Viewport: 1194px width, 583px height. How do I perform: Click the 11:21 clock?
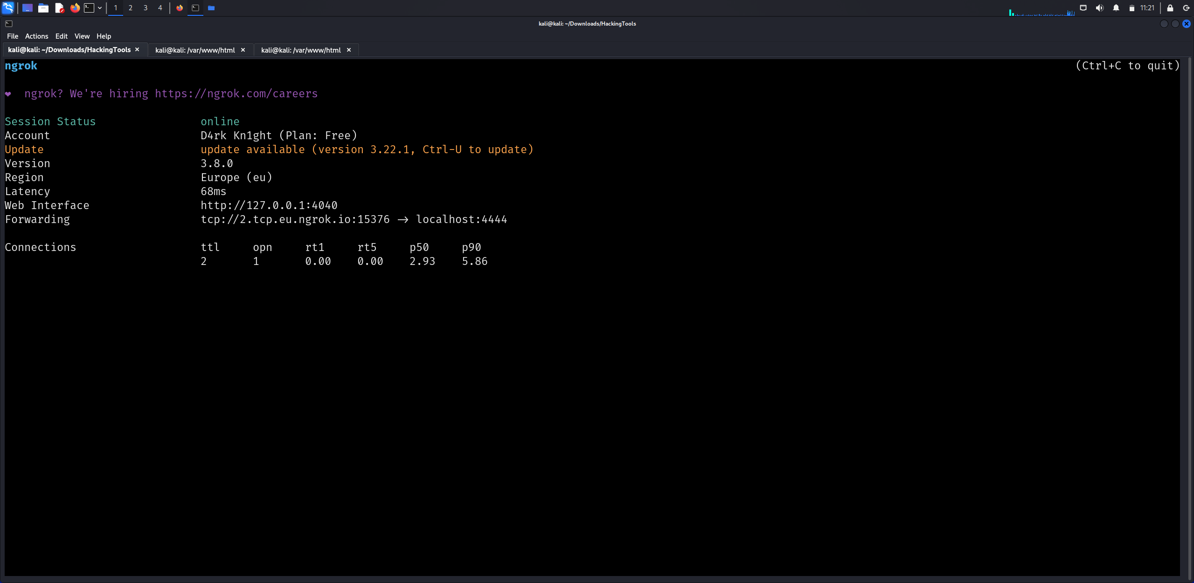(1147, 8)
